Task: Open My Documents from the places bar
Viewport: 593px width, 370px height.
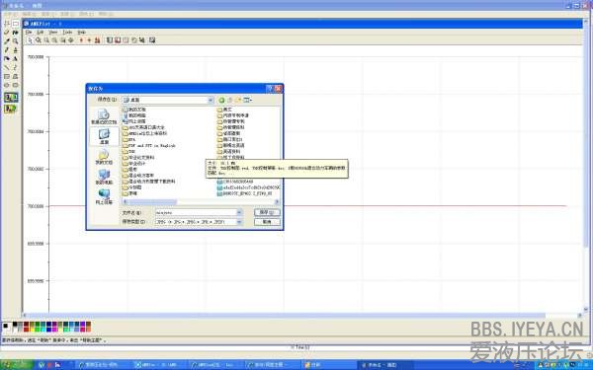Action: click(x=104, y=157)
